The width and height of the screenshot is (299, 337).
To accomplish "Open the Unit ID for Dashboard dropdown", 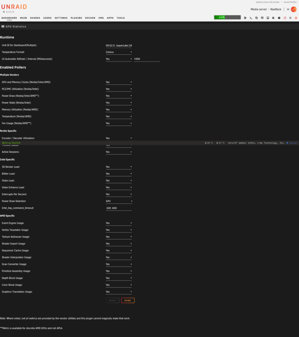I will coord(119,45).
